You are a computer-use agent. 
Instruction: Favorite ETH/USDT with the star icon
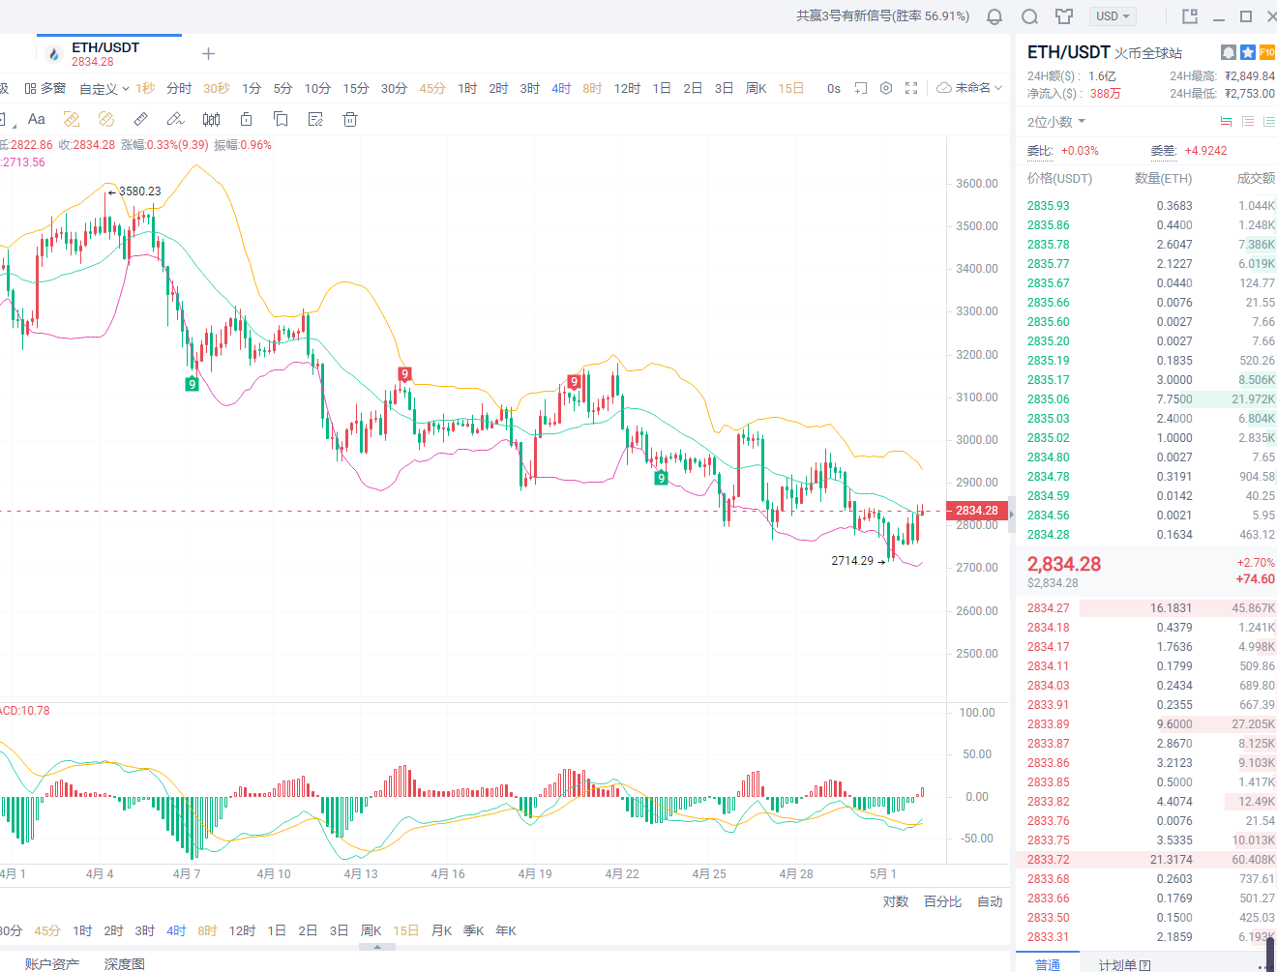pyautogui.click(x=1248, y=52)
